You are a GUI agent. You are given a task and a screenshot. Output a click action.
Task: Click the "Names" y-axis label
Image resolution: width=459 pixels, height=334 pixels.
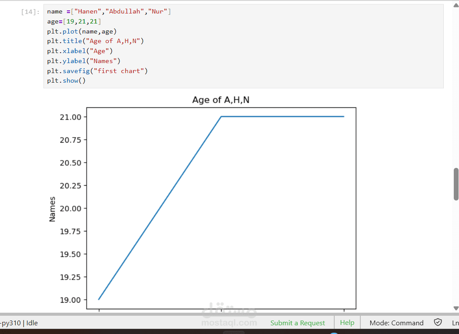click(53, 209)
